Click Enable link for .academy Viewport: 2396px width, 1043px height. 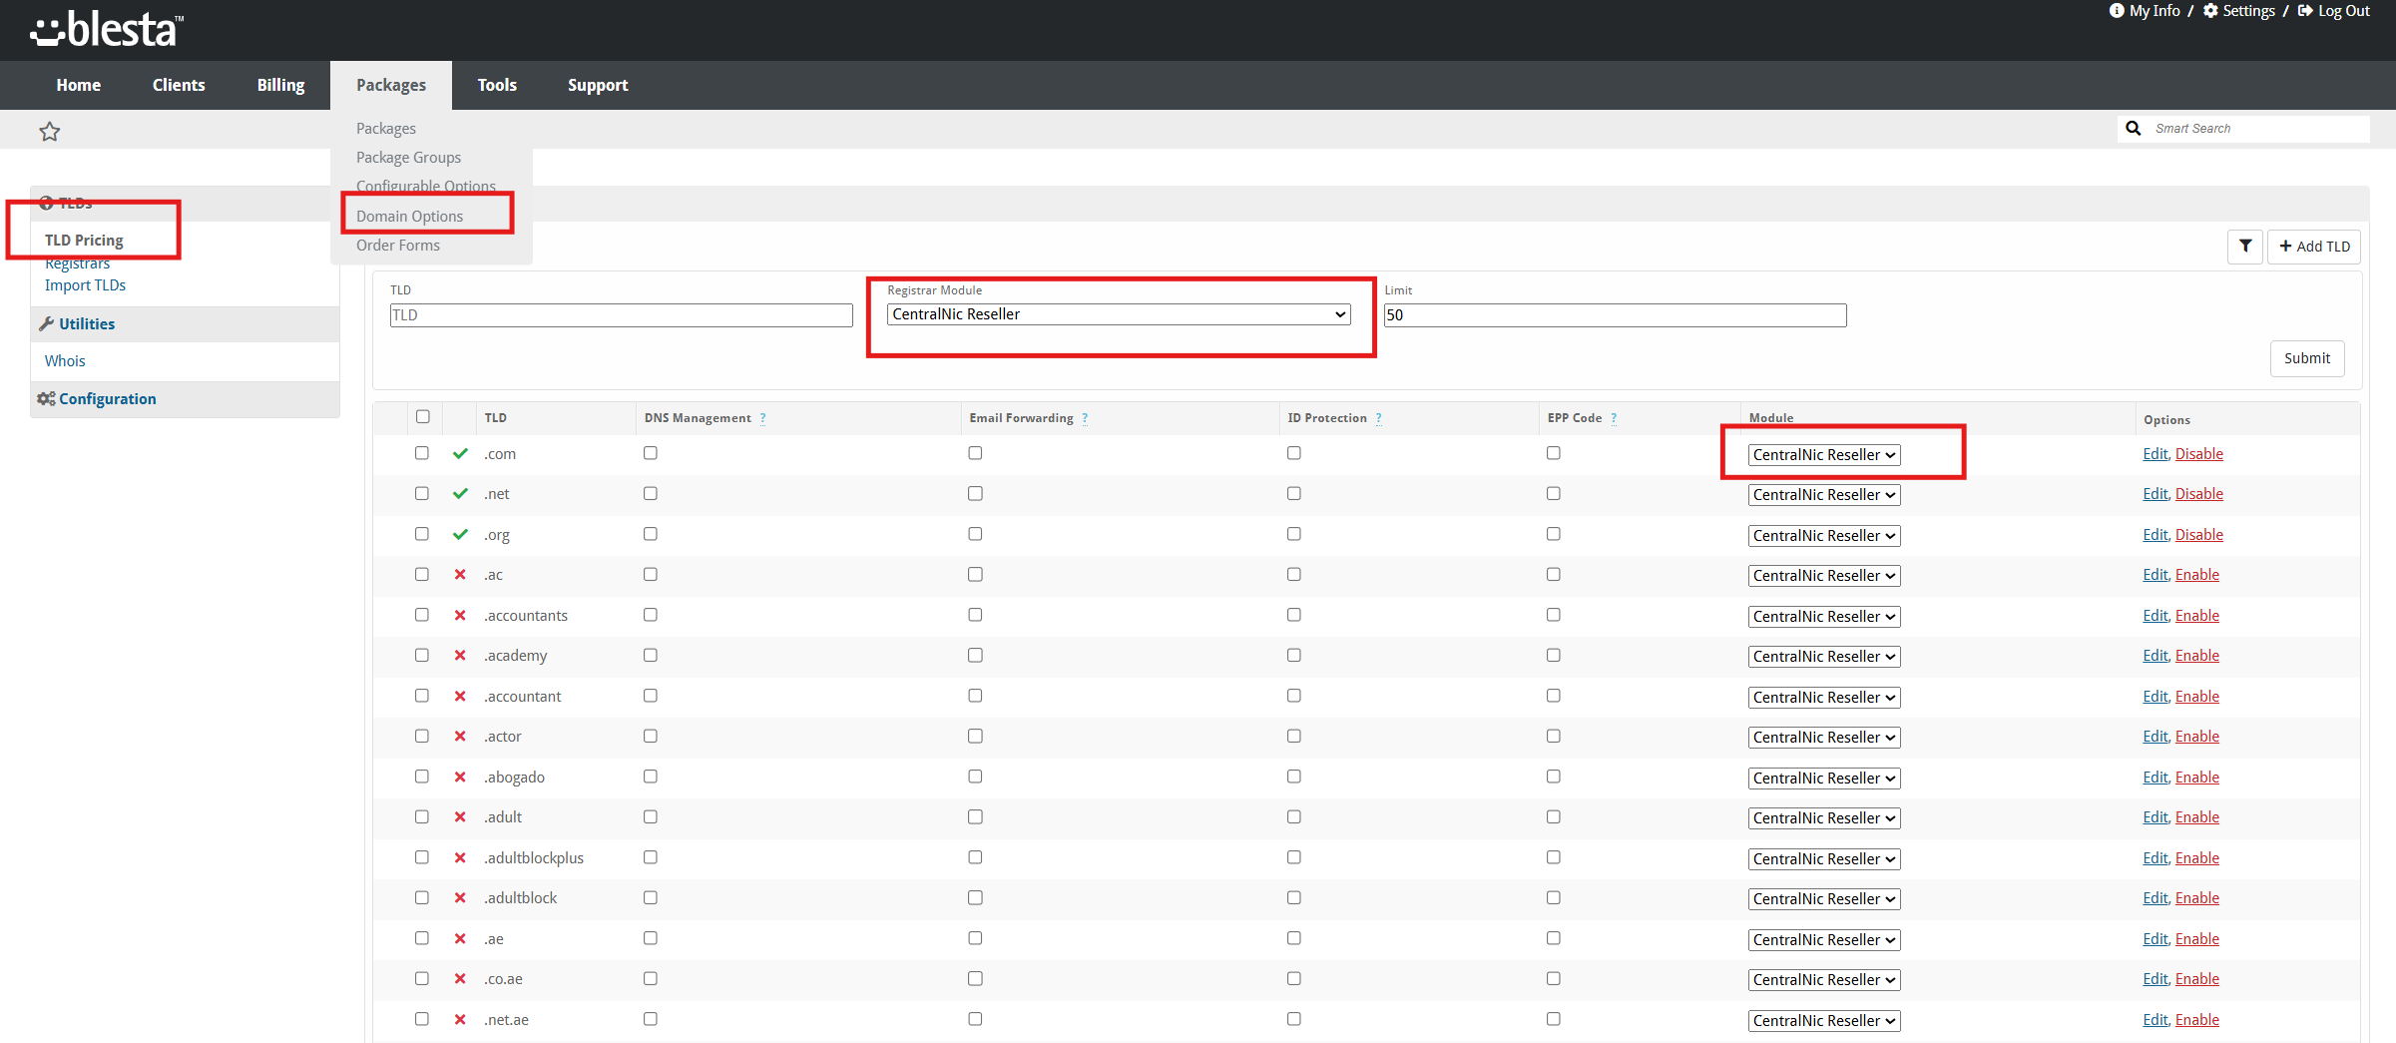click(2197, 655)
